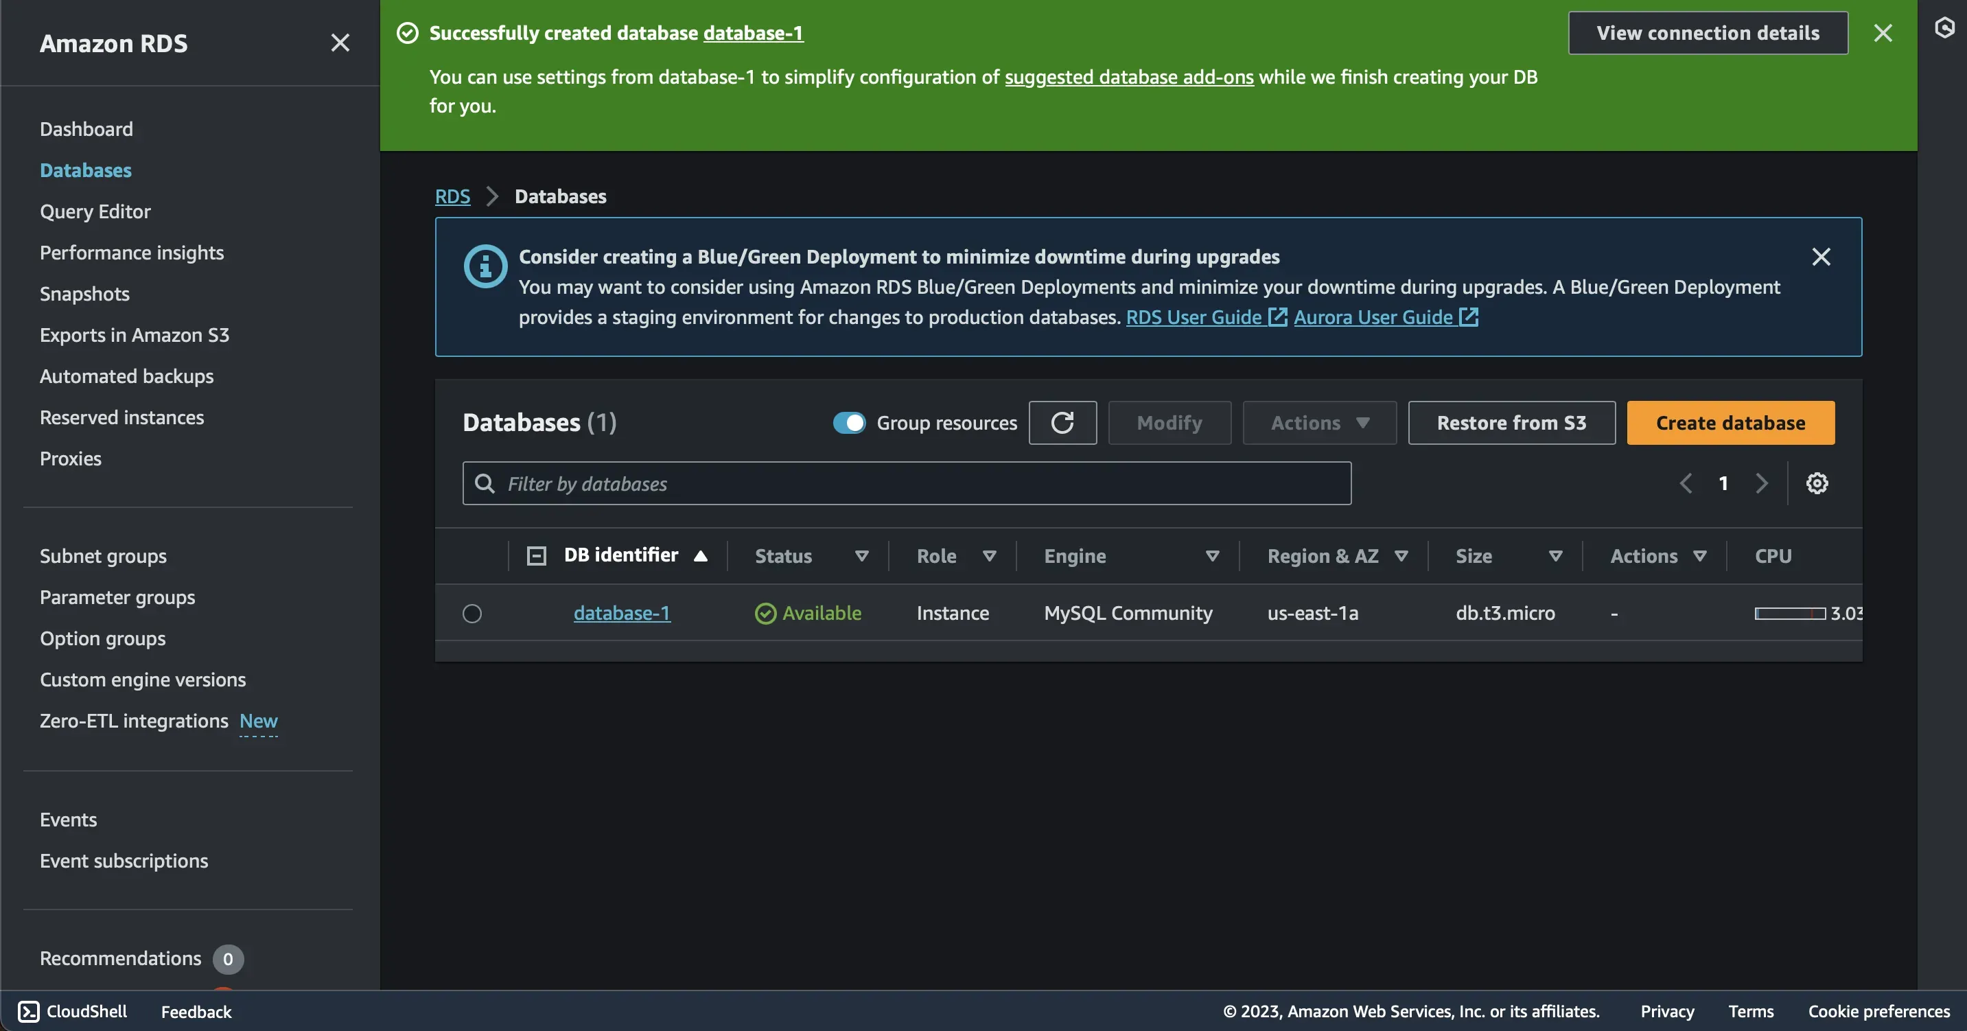Go to next page arrow
Viewport: 1967px width, 1031px height.
click(1762, 483)
